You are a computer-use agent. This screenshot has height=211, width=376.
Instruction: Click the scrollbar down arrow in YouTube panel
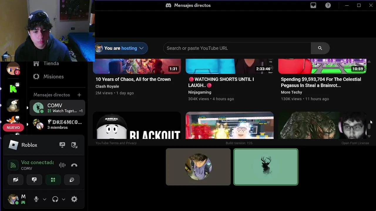(369, 137)
